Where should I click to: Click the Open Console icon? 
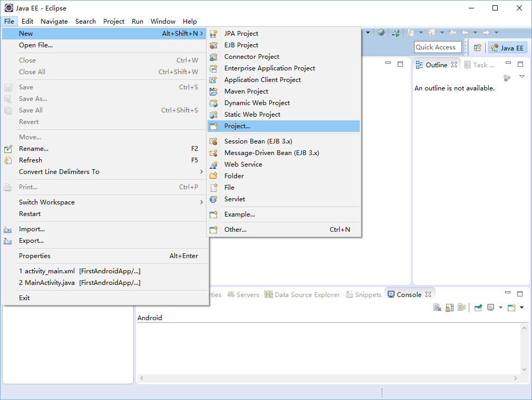point(511,307)
